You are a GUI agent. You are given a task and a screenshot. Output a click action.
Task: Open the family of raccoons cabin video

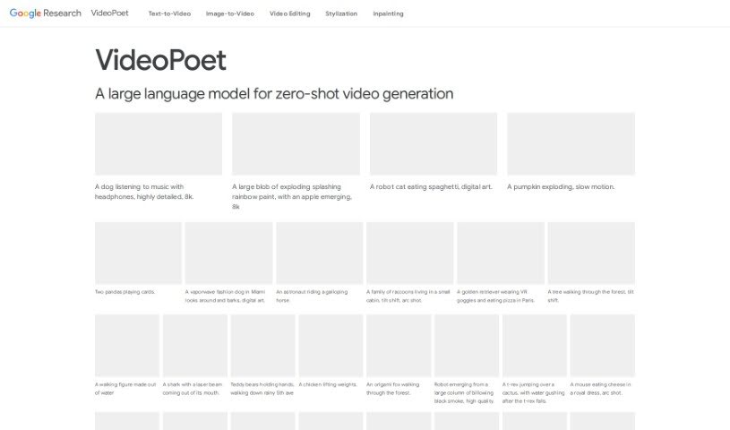pos(409,253)
